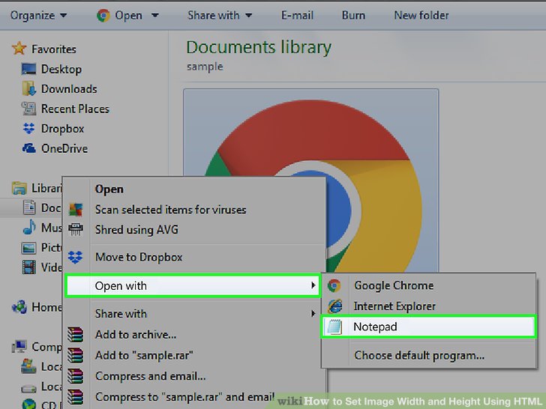This screenshot has width=546, height=409.
Task: Select Scan selected items for viruses
Action: pyautogui.click(x=171, y=210)
